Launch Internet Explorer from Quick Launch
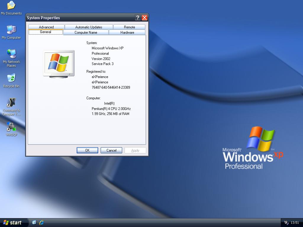303x227 pixels. point(41,222)
